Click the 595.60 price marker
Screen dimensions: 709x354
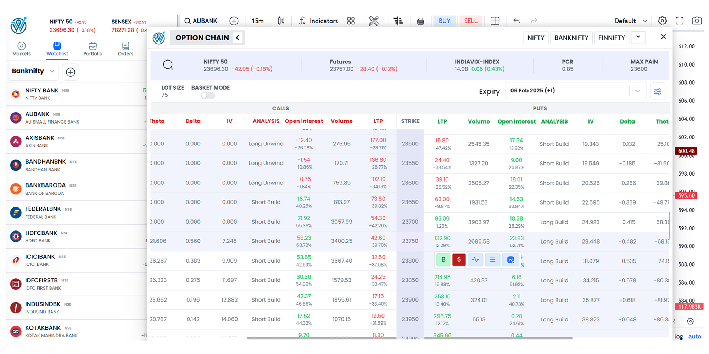click(686, 195)
